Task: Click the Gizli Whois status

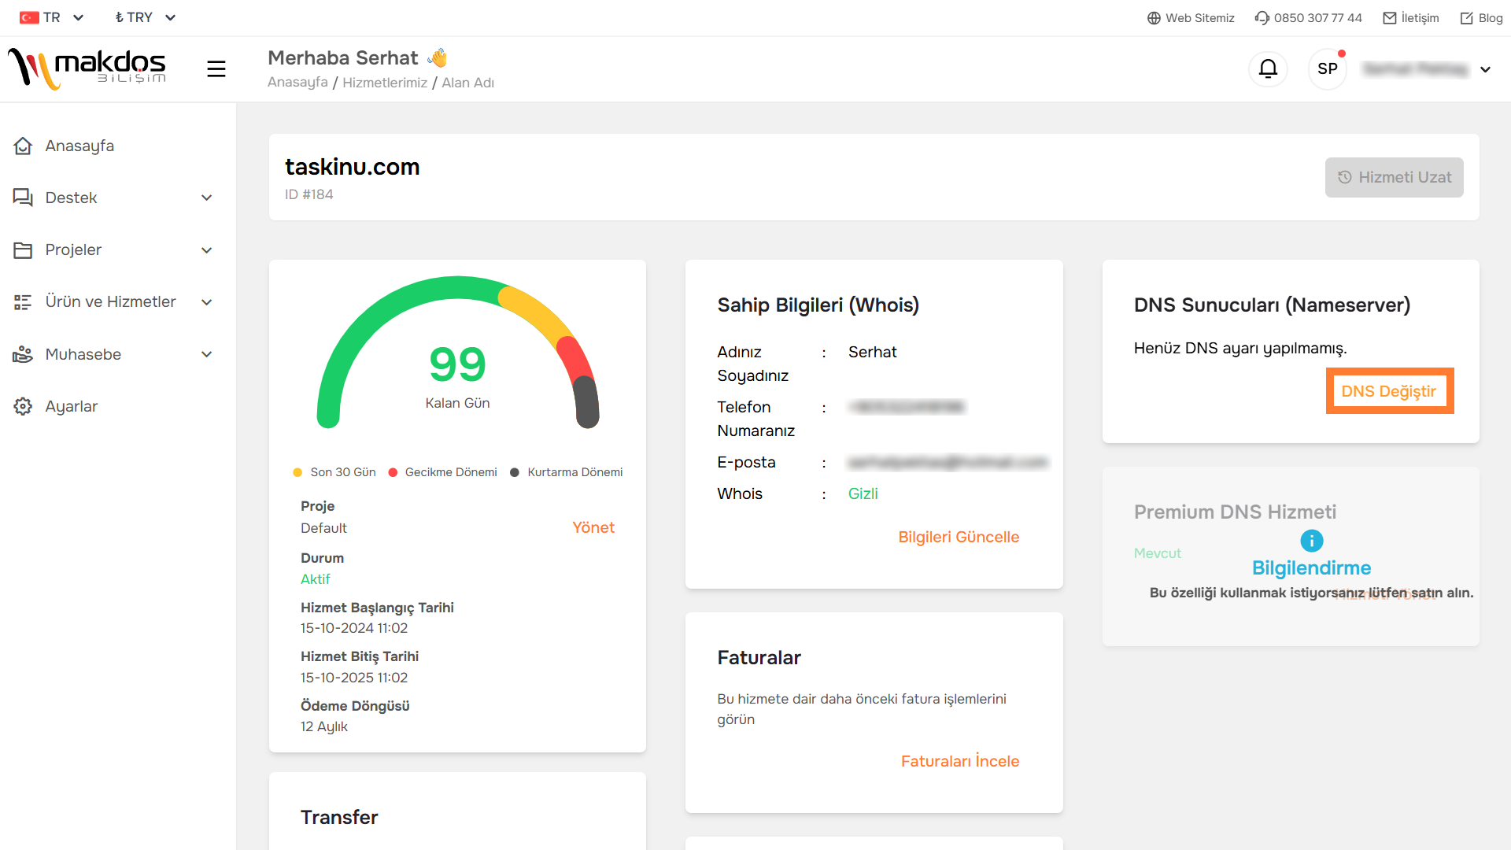Action: point(863,493)
